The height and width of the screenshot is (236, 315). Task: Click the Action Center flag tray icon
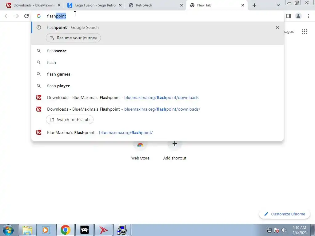click(277, 230)
